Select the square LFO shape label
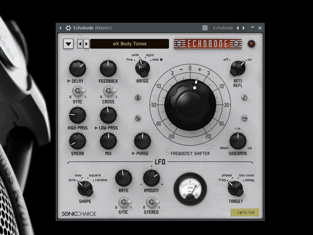This screenshot has height=235, width=313. coord(95,175)
